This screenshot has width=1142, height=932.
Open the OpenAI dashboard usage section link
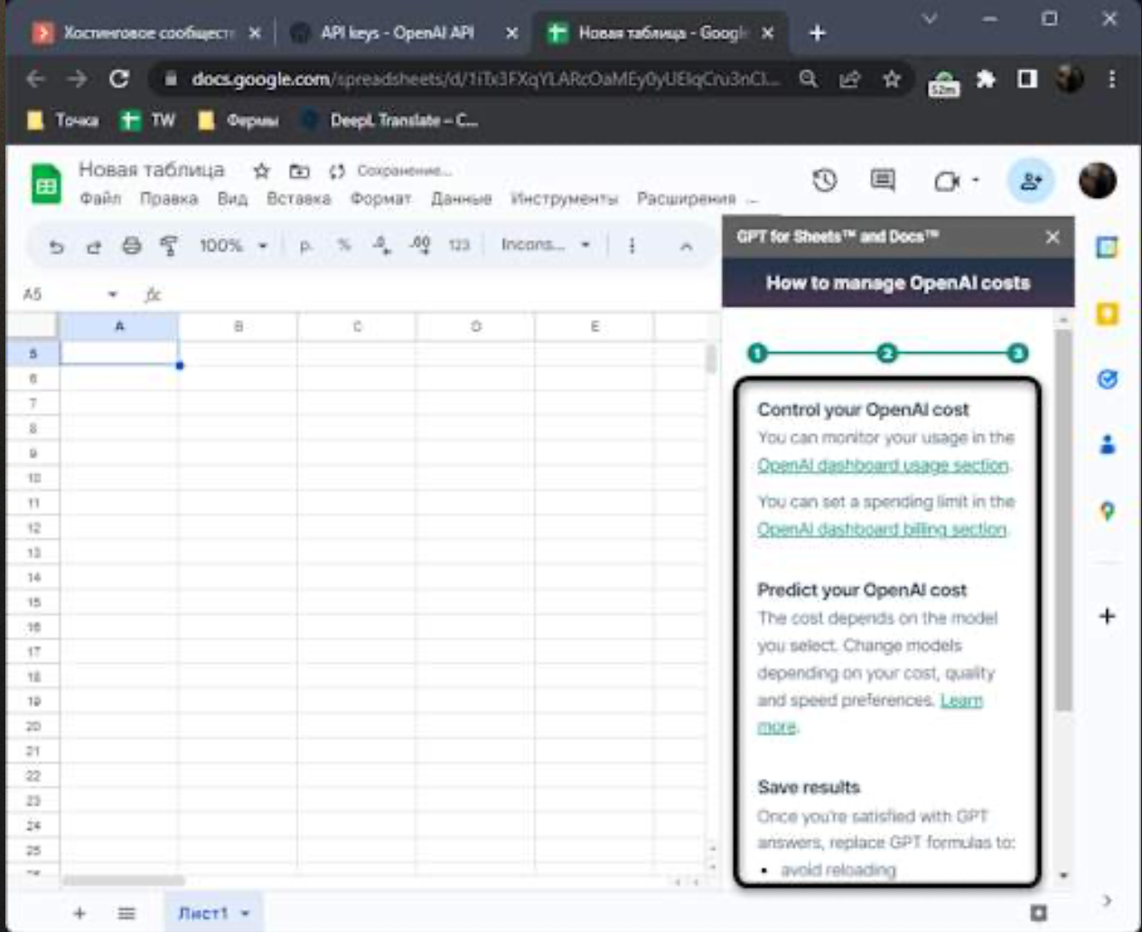(883, 465)
